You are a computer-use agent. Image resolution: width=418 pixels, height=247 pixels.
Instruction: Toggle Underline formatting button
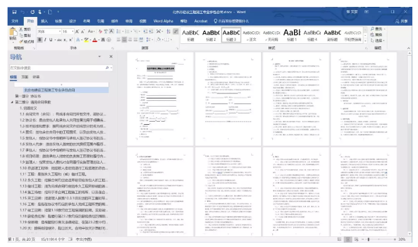click(51, 39)
